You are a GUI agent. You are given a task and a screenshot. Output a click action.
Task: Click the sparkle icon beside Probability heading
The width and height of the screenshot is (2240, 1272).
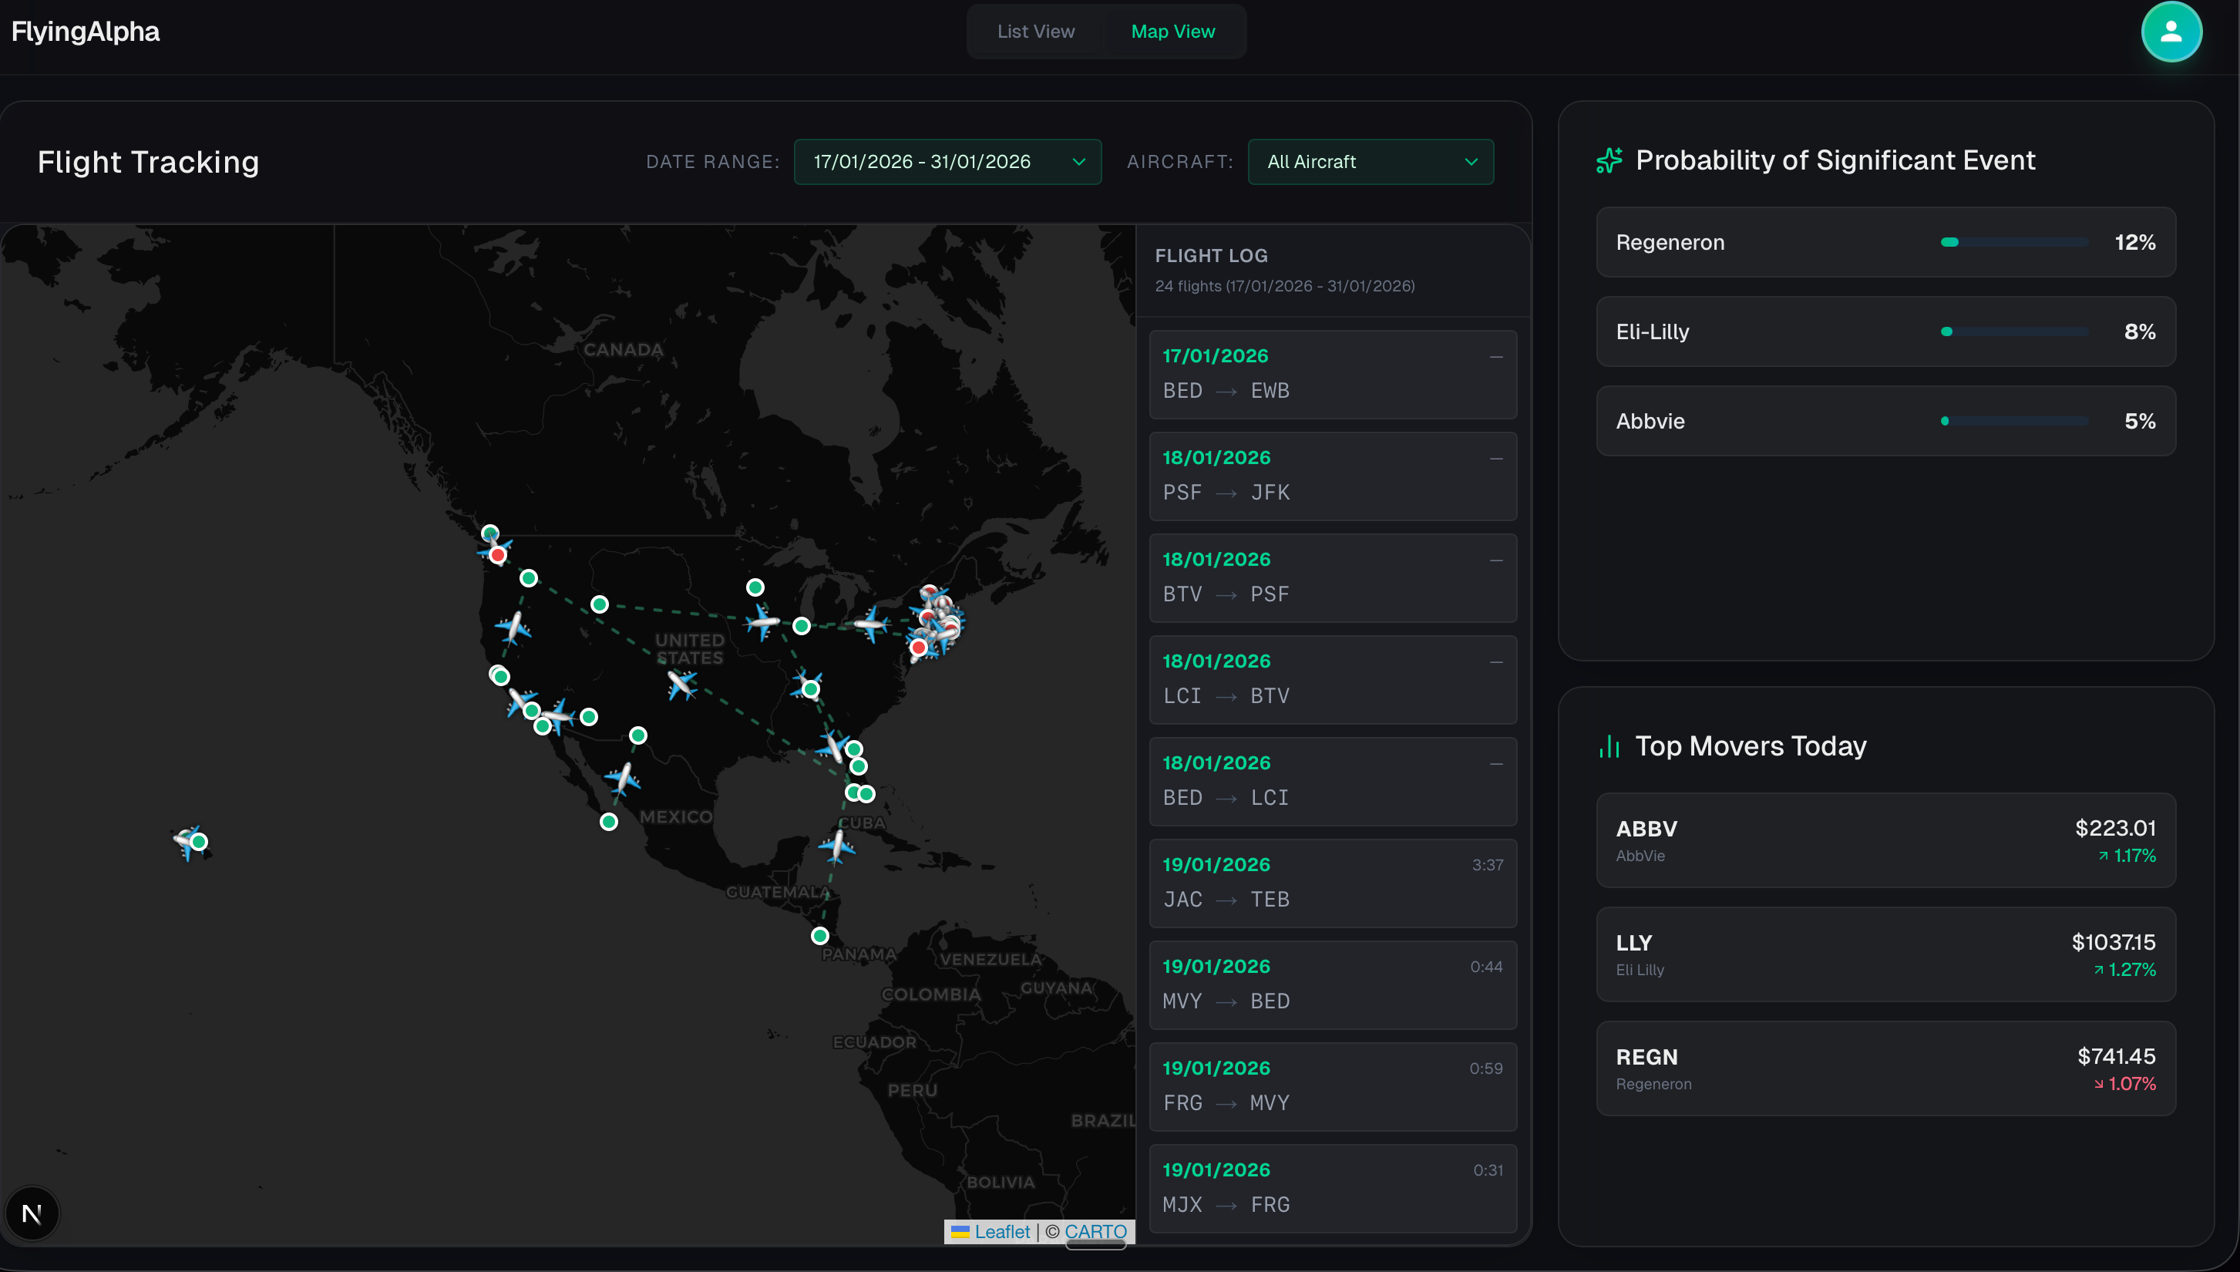pos(1609,161)
